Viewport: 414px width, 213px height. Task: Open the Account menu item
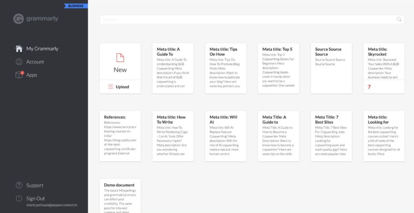pyautogui.click(x=35, y=62)
